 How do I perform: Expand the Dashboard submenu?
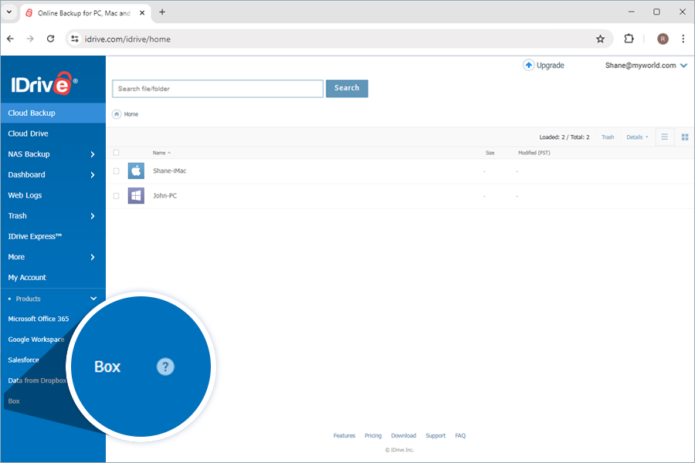coord(92,175)
